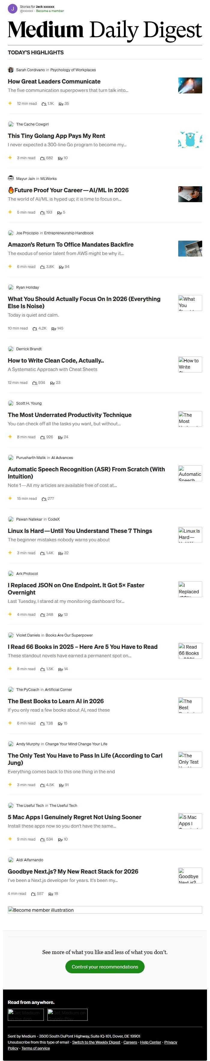Open the "Terms of service" link
The width and height of the screenshot is (210, 1061).
pos(35,1048)
